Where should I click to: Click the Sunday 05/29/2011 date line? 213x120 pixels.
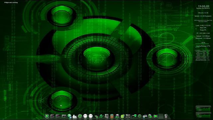pos(203,8)
